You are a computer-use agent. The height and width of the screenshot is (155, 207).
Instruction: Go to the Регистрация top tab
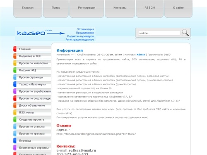87,9
